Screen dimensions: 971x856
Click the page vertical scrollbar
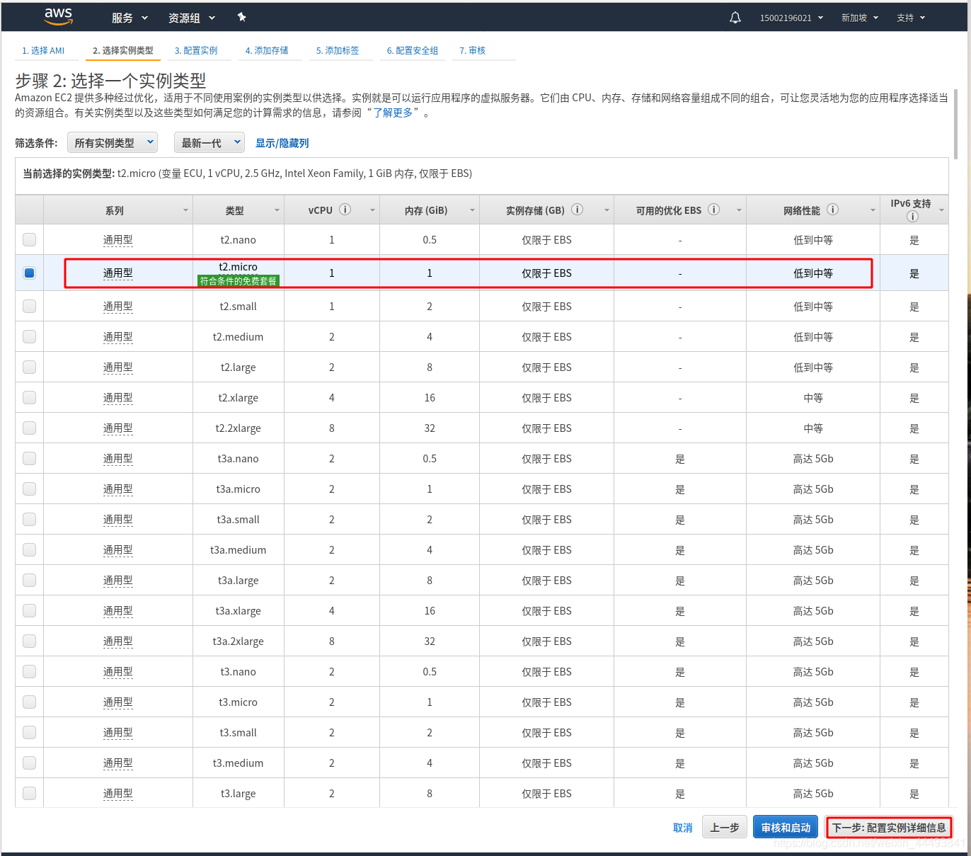tap(955, 124)
